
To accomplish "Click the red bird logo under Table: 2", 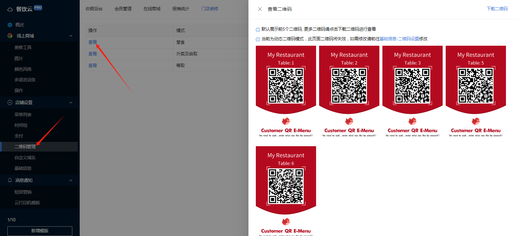I will point(349,121).
